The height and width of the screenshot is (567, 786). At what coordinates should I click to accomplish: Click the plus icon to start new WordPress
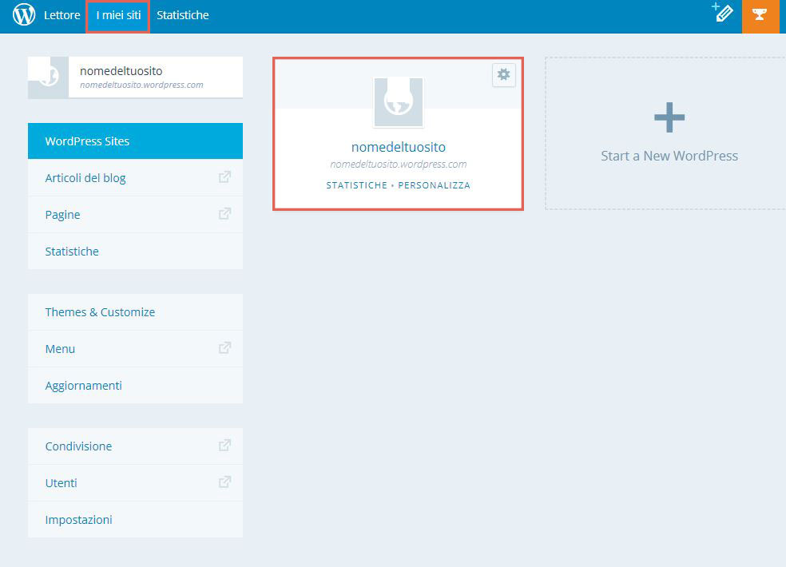coord(669,117)
